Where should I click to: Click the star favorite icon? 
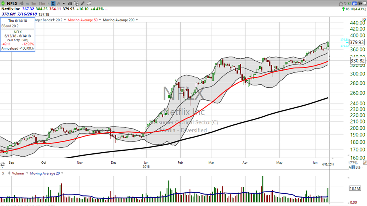[x=341, y=3]
